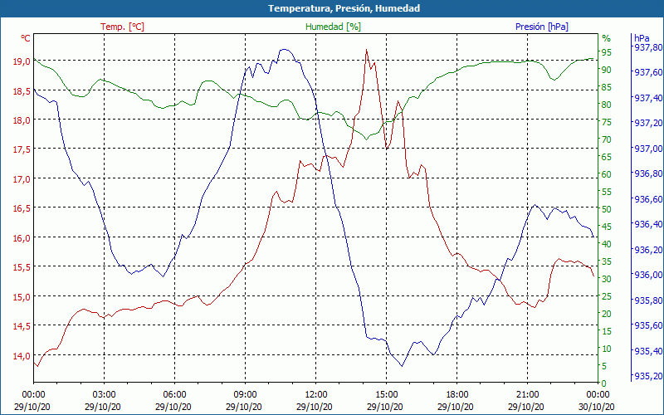Click humidity axis value "10"

tap(607, 349)
